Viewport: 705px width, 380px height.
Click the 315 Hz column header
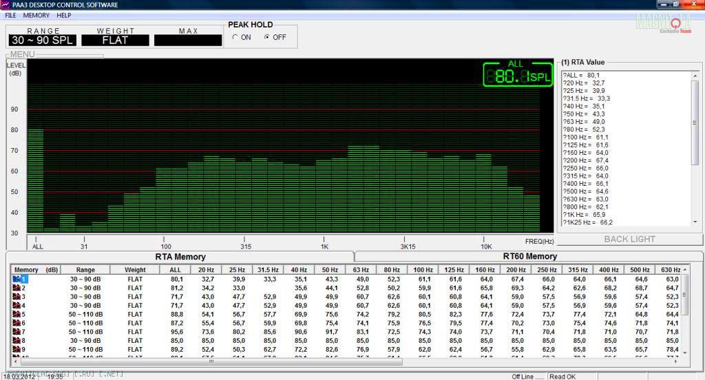coord(578,270)
